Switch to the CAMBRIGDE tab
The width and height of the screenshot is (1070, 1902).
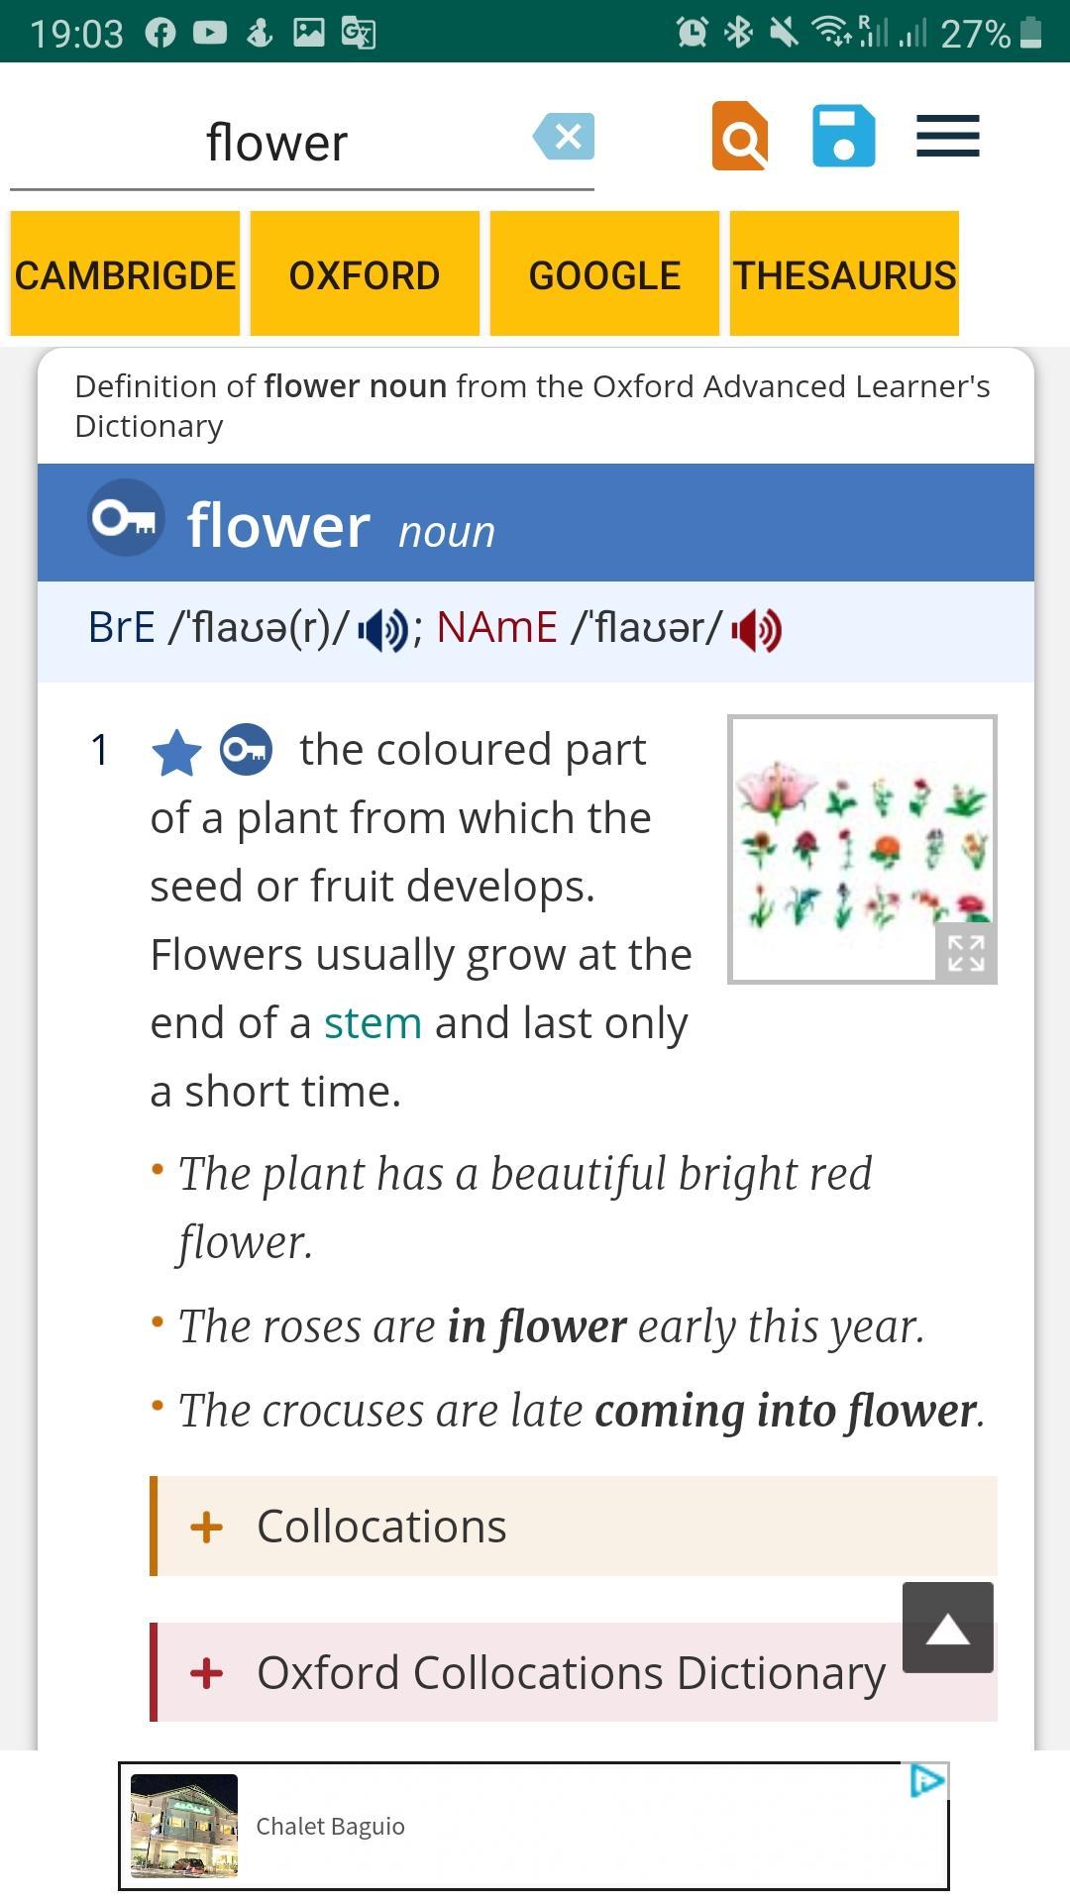coord(125,274)
